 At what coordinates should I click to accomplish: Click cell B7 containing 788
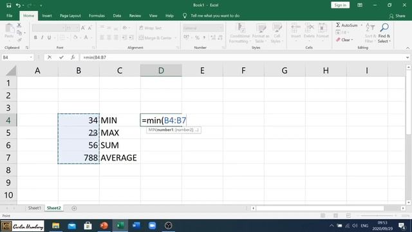pyautogui.click(x=79, y=158)
